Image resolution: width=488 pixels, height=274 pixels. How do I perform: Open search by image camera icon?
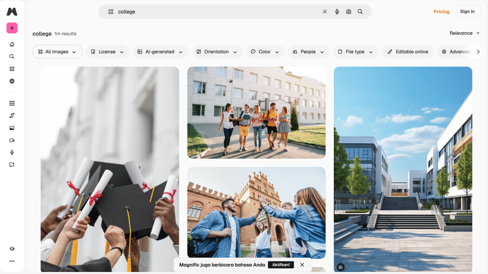[x=349, y=12]
